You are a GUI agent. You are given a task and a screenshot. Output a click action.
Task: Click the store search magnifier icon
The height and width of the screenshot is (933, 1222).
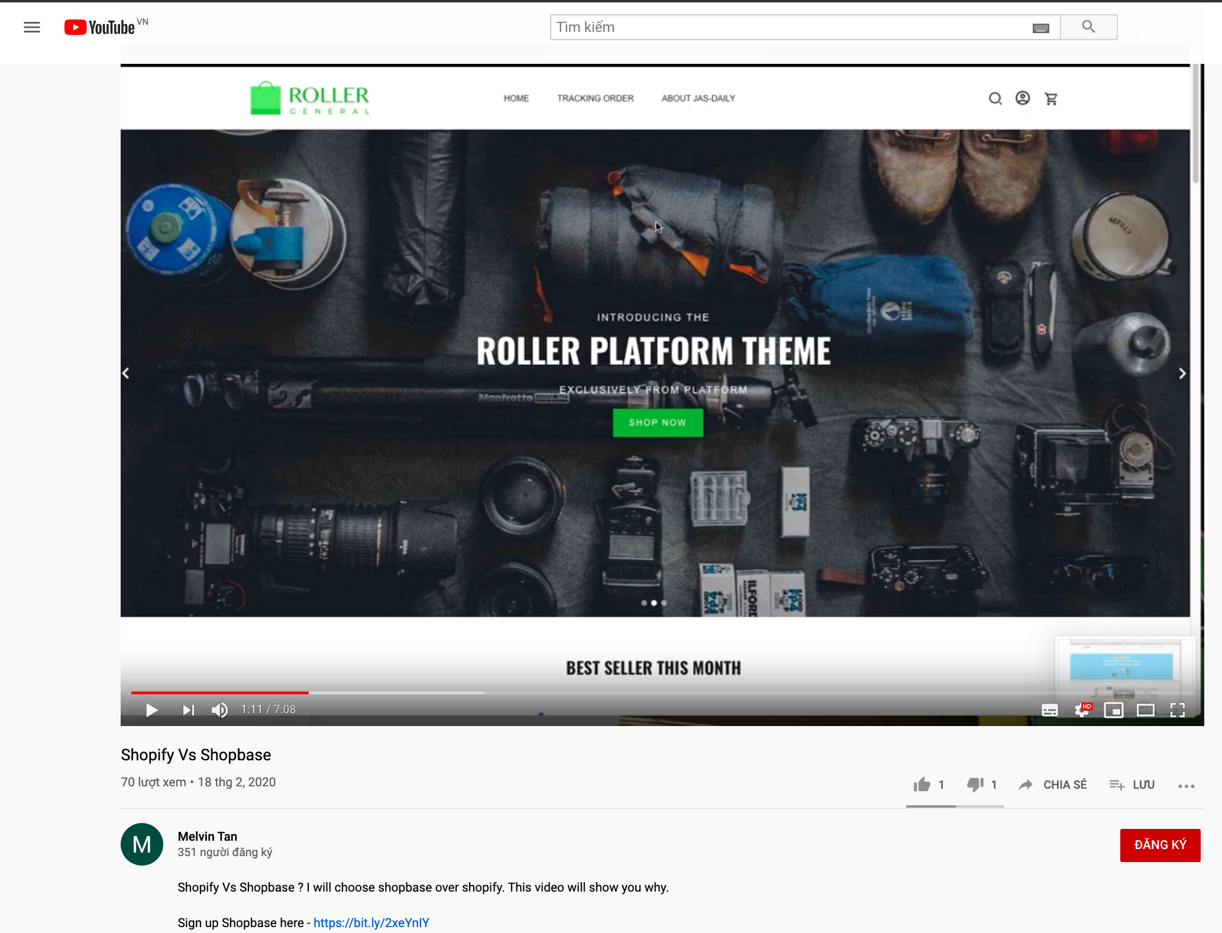(995, 99)
